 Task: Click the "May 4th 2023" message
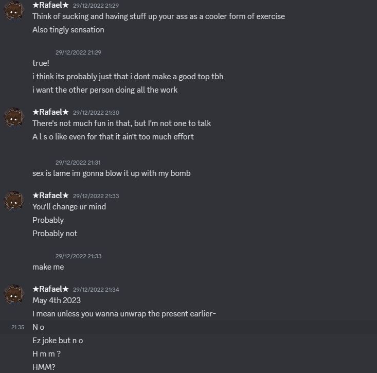pos(57,300)
